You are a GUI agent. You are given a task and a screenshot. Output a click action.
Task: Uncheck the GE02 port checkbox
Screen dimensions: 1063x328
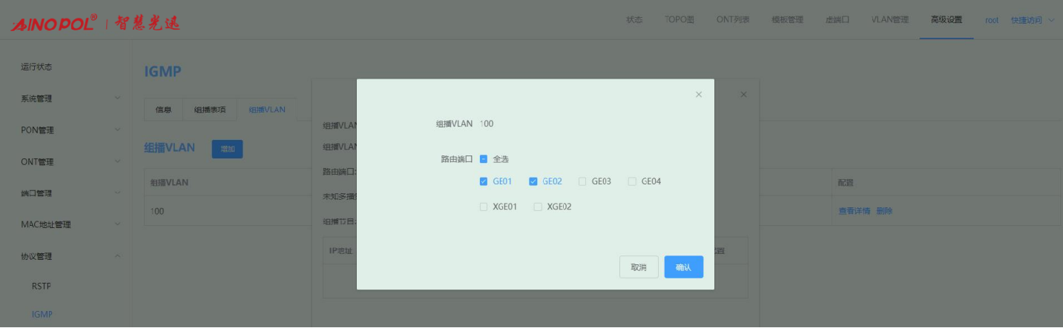point(533,181)
